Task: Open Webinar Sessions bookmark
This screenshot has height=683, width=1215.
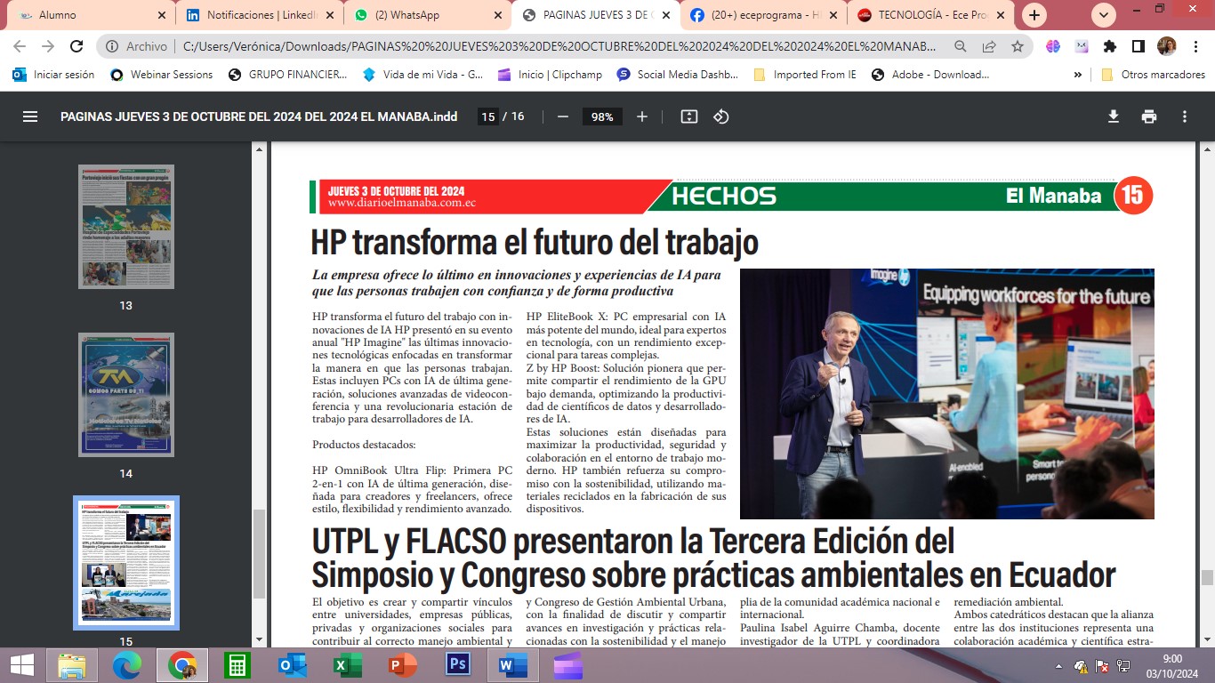Action: pos(161,75)
